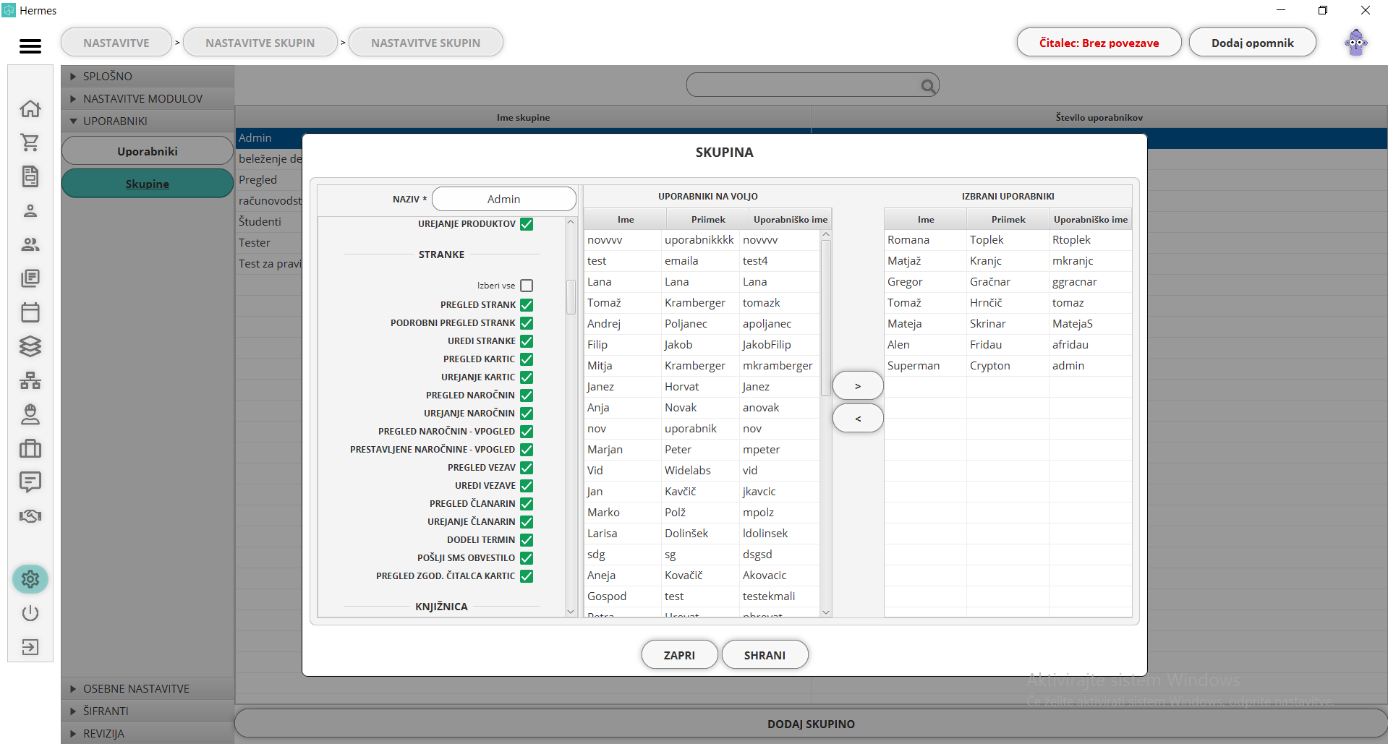Screen dimensions: 1388x744
Task: Uncheck UREJANJE NAROČNIN permission
Action: click(x=527, y=414)
